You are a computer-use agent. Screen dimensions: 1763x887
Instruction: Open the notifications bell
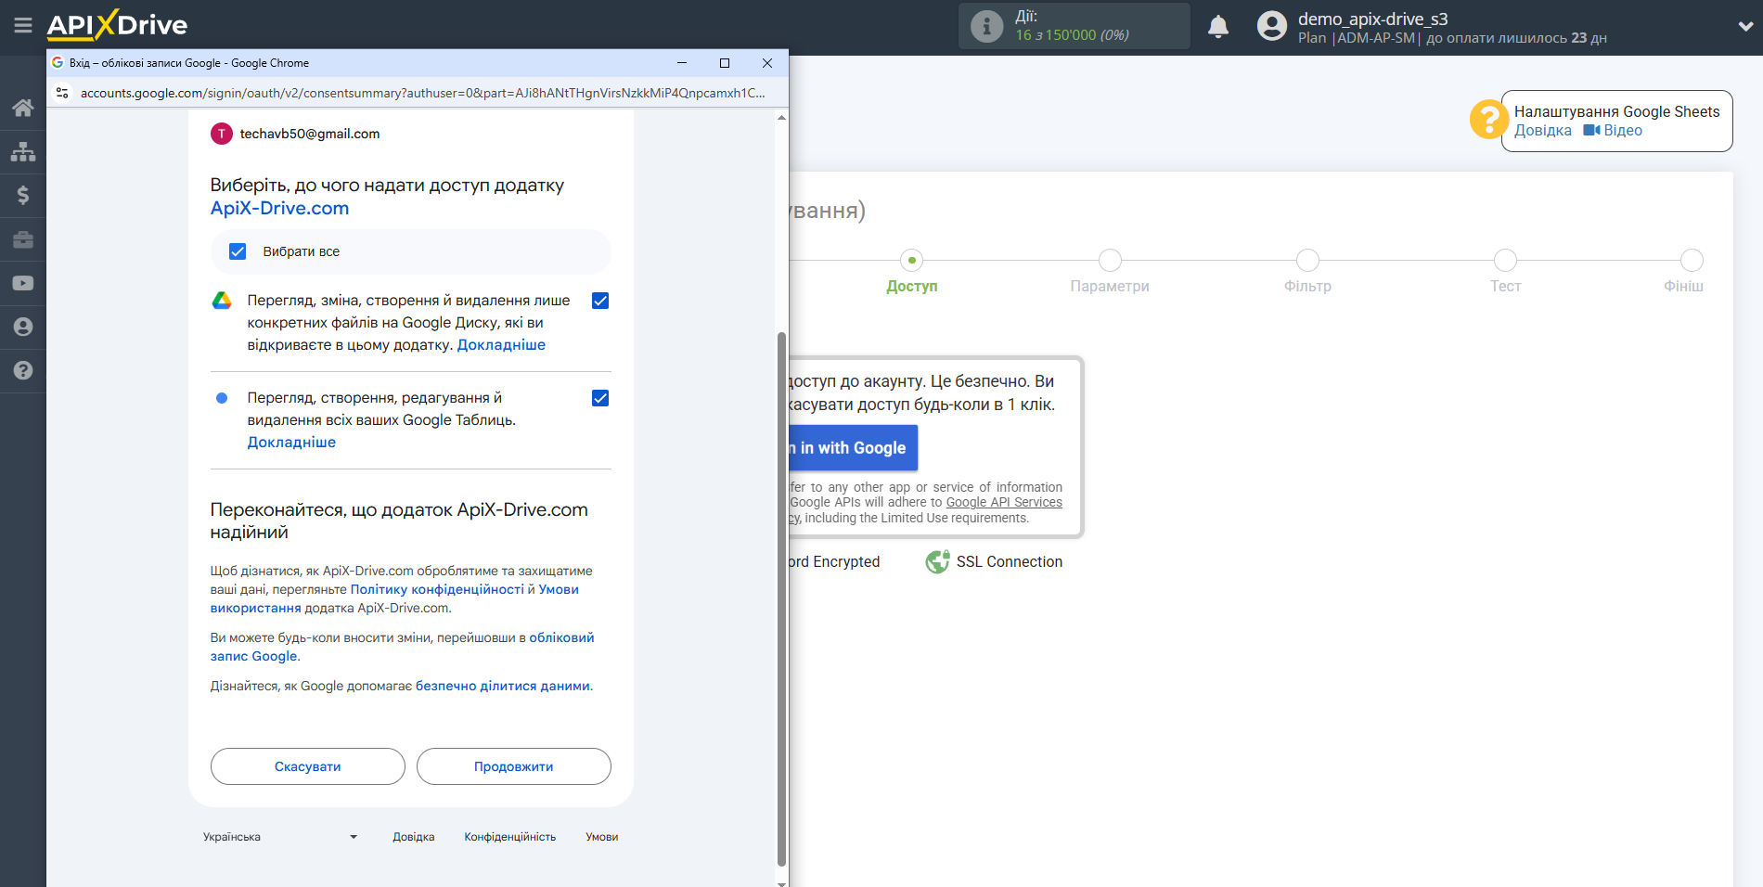coord(1218,26)
